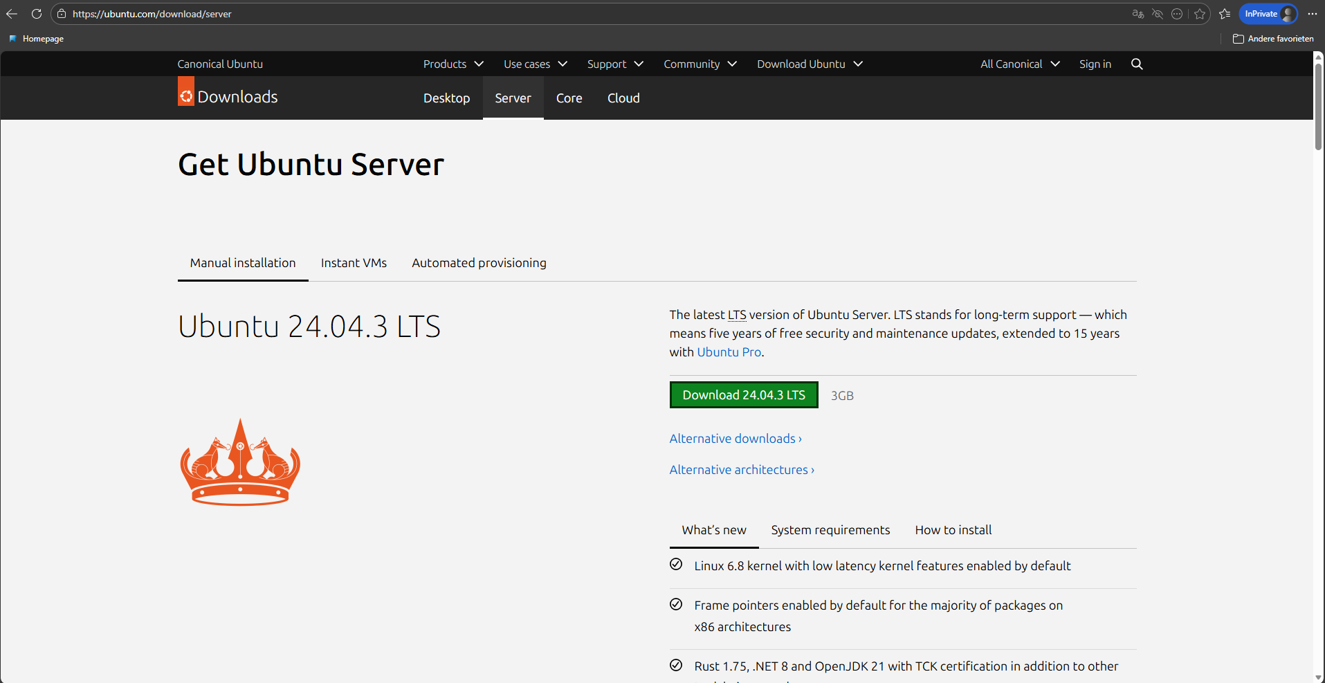Switch to the Instant VMs tab

coord(354,263)
